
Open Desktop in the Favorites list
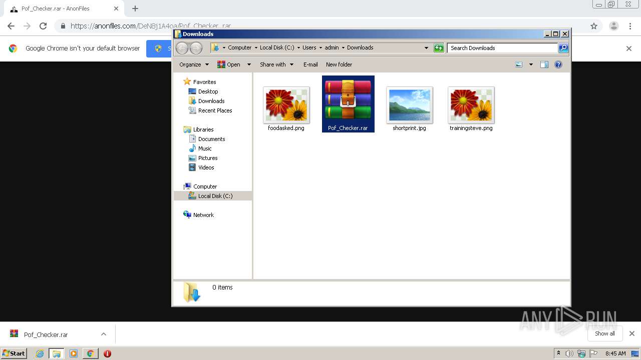click(203, 91)
